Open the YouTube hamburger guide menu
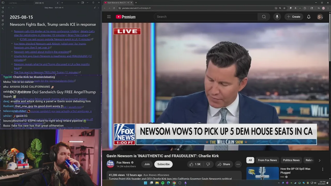Screen dimensions: 331x186 tap(109, 17)
